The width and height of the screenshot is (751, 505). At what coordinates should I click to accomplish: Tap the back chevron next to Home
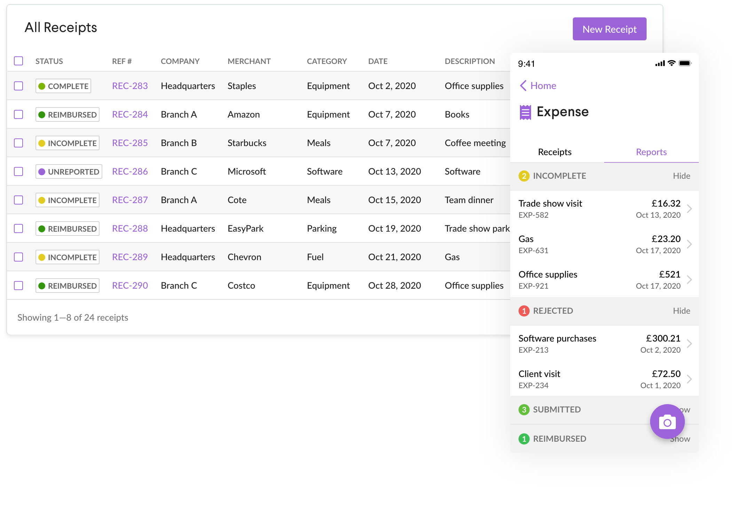pos(523,86)
